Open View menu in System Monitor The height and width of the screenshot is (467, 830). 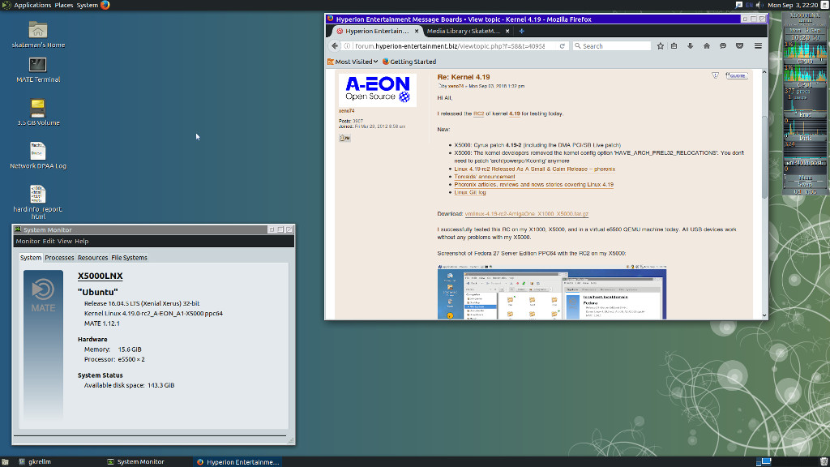point(65,241)
